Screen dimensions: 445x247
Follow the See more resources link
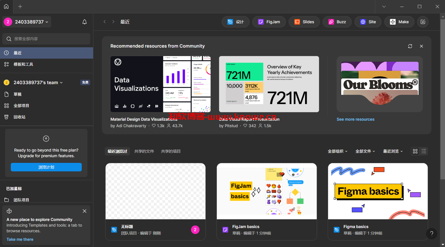pyautogui.click(x=355, y=119)
